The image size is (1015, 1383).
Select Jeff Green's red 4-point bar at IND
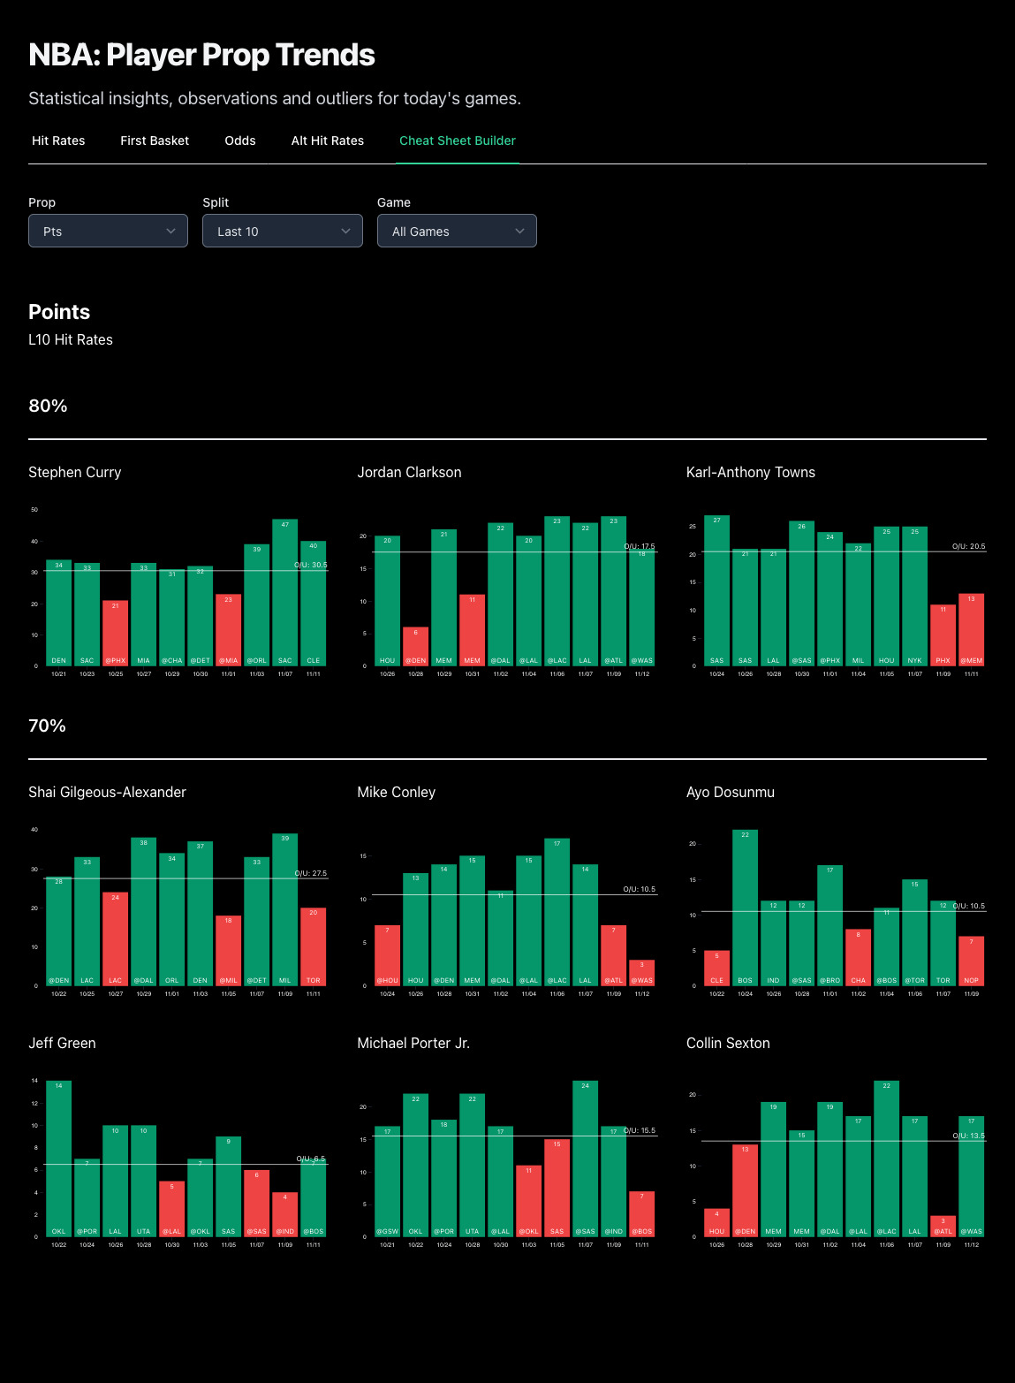285,1215
